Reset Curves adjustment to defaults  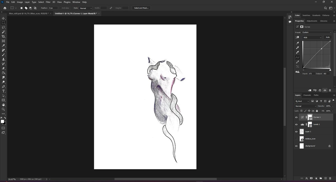tap(320, 90)
